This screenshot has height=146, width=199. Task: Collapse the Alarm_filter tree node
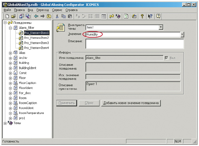[10, 28]
